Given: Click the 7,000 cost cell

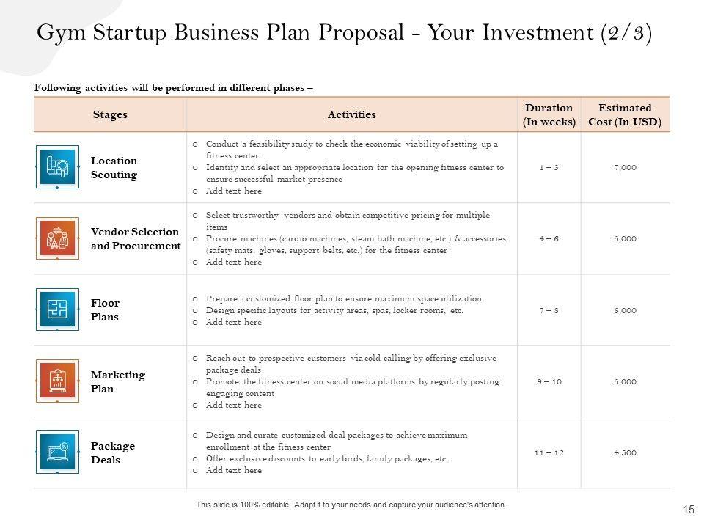Looking at the screenshot, I should pos(625,167).
